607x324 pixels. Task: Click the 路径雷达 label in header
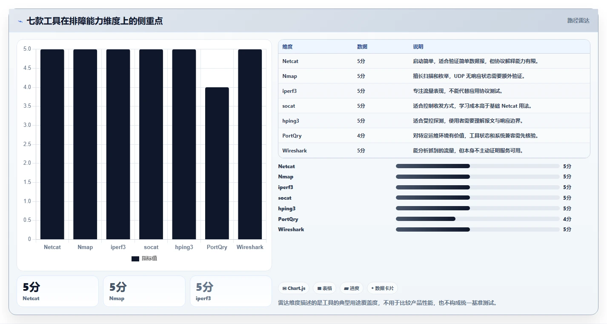coord(578,20)
